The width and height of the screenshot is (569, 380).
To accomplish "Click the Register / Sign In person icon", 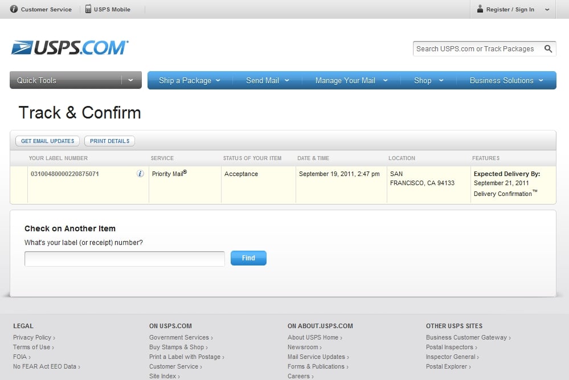I will (x=480, y=9).
